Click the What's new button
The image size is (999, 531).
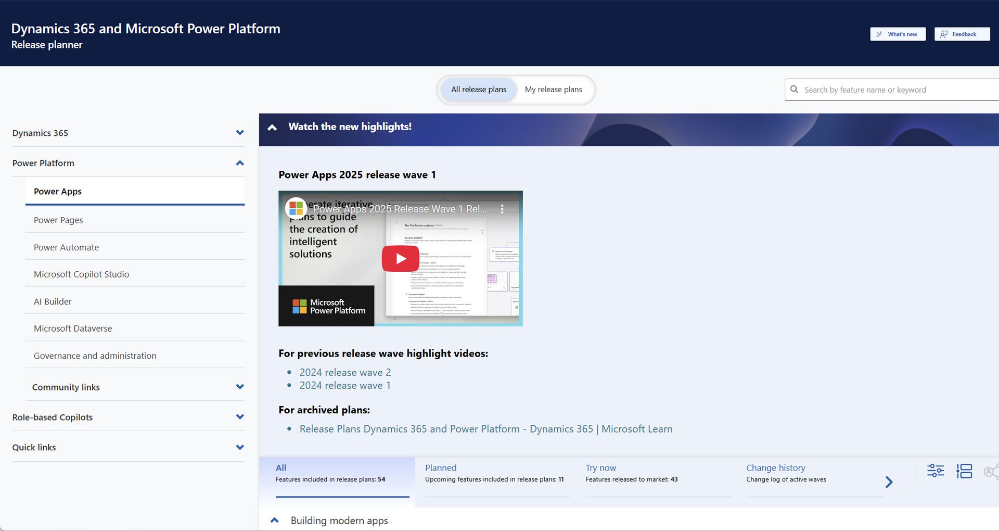898,34
